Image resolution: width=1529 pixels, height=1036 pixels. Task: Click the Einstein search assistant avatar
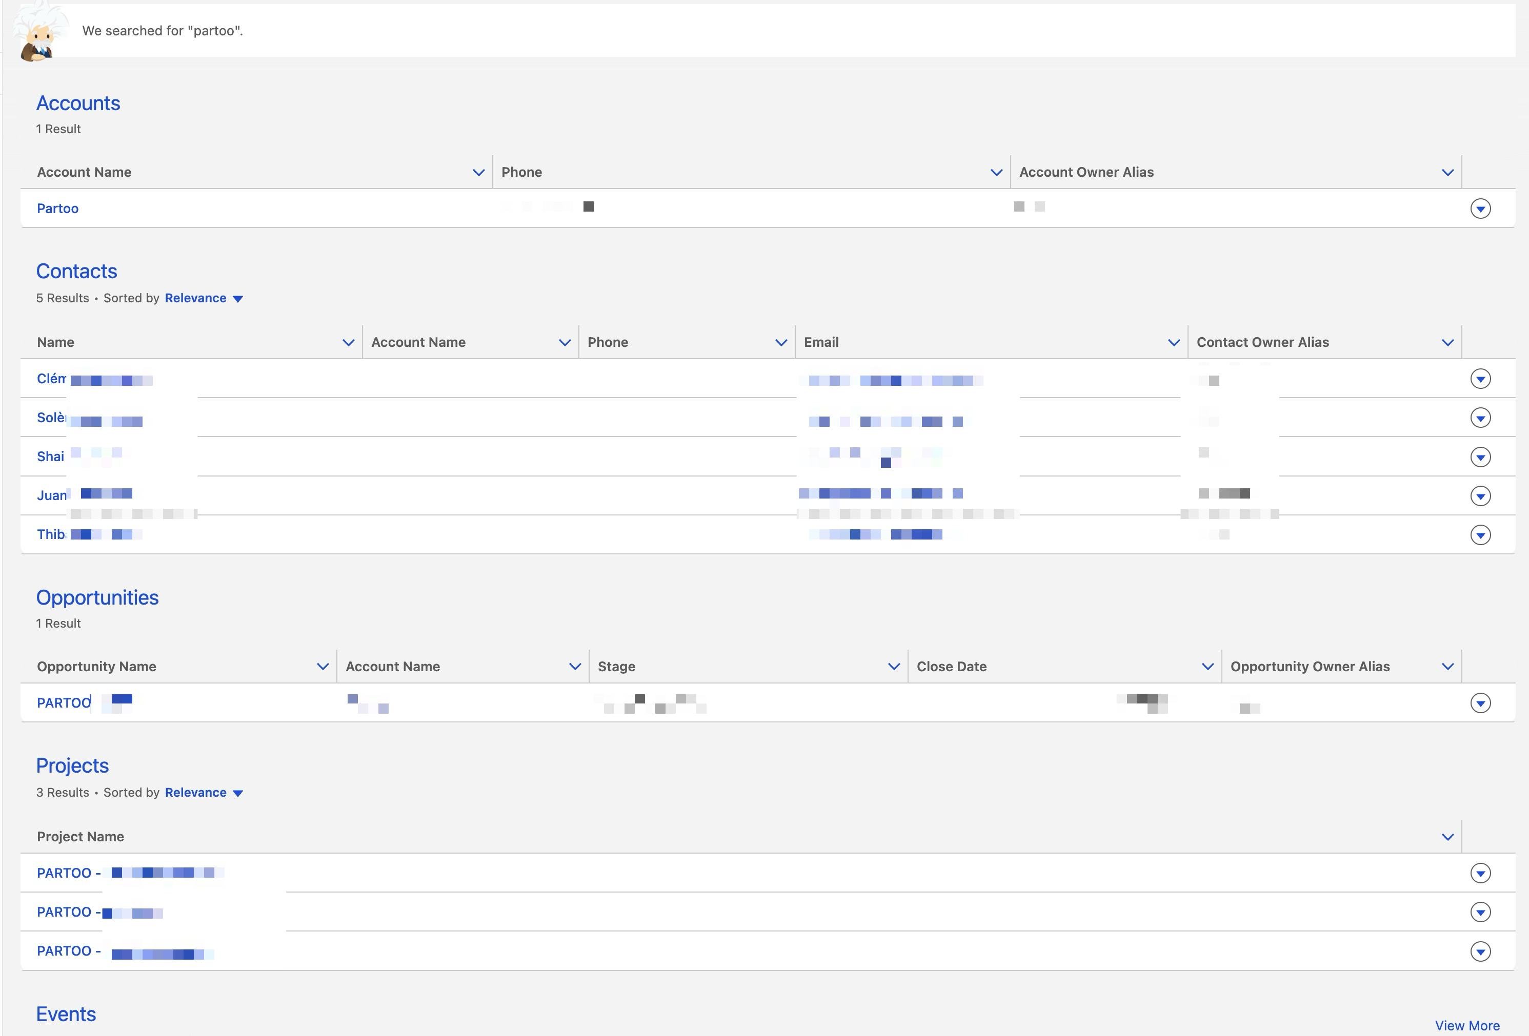(41, 32)
